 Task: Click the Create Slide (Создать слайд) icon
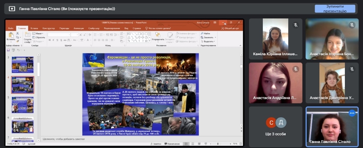click(27, 35)
